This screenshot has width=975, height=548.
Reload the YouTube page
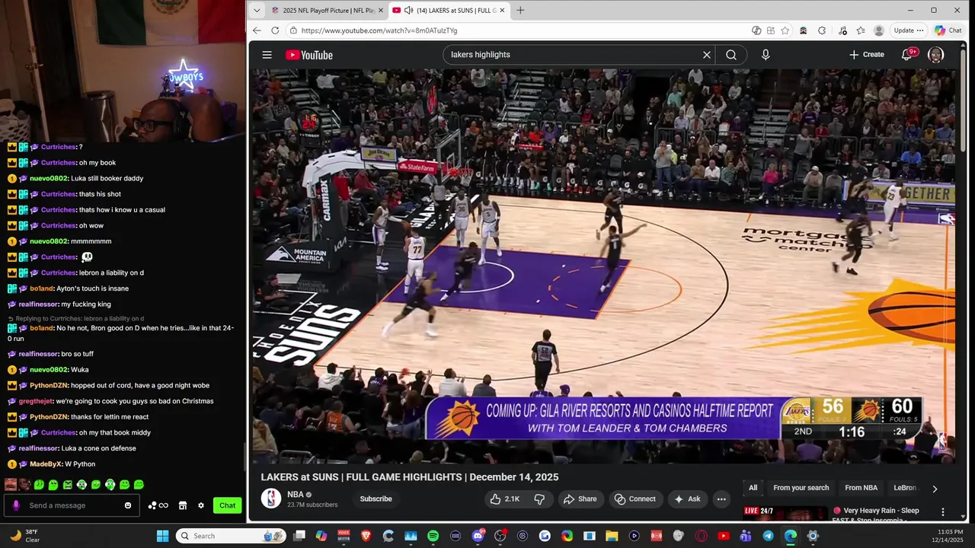pyautogui.click(x=275, y=30)
